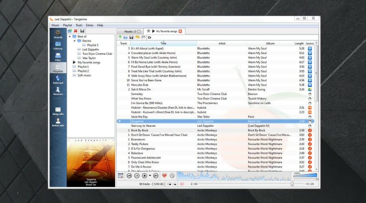Image resolution: width=366 pixels, height=203 pixels.
Task: Pause the current track
Action: click(x=137, y=176)
